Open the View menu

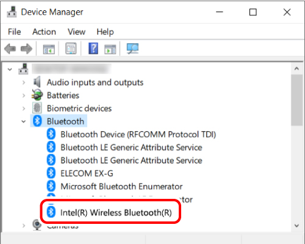[76, 32]
